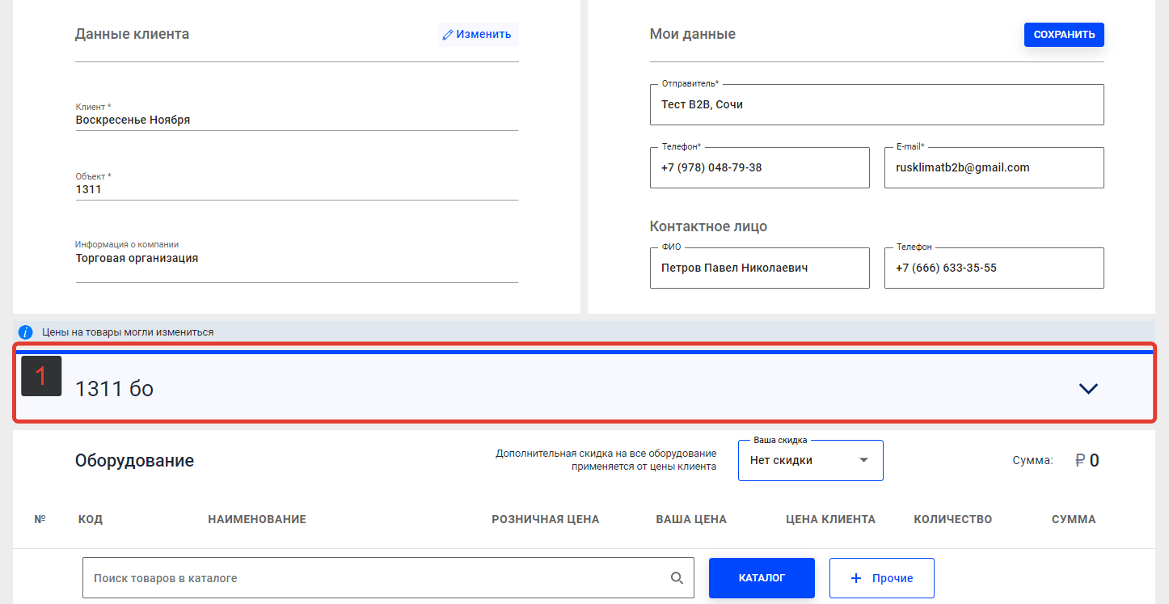
Task: Click the Цены на товары могли измениться notice
Action: [128, 332]
